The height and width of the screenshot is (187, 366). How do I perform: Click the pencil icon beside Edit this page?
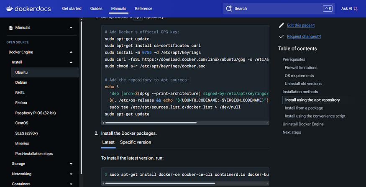(x=282, y=25)
